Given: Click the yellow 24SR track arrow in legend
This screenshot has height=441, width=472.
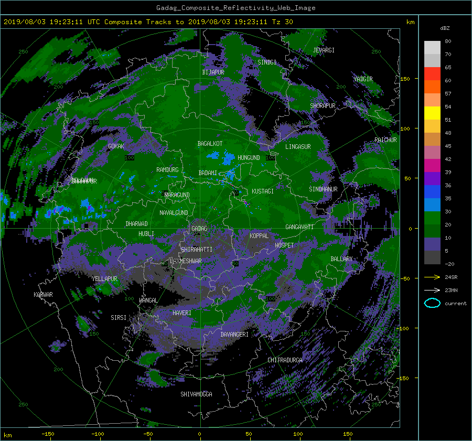Looking at the screenshot, I should click(432, 277).
